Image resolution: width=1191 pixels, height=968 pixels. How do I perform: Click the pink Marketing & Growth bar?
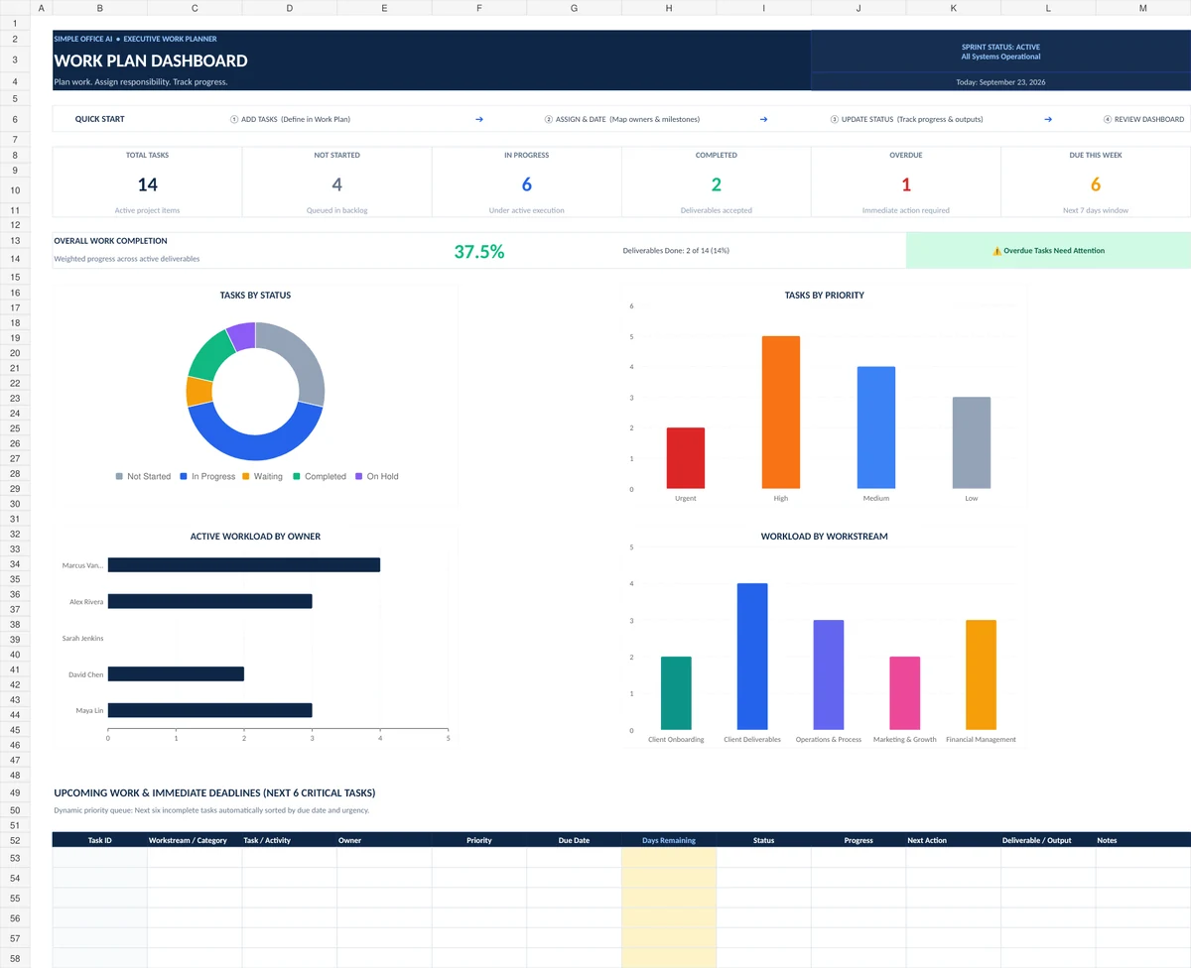point(905,693)
